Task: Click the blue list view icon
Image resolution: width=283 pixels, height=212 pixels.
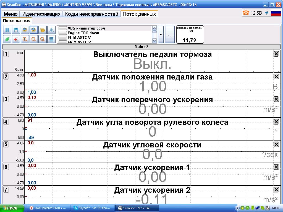Action: click(x=51, y=39)
